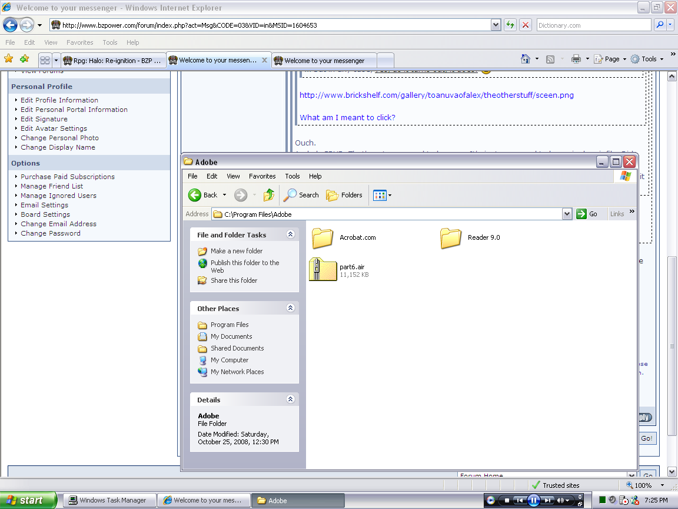Open the part6.air file
The image size is (678, 509).
point(323,270)
